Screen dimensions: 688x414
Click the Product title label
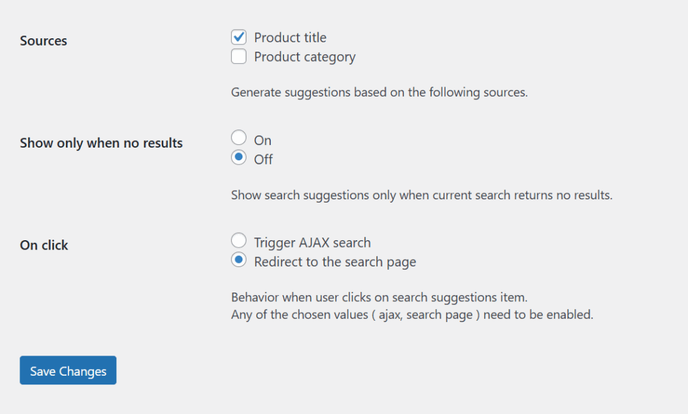click(289, 37)
